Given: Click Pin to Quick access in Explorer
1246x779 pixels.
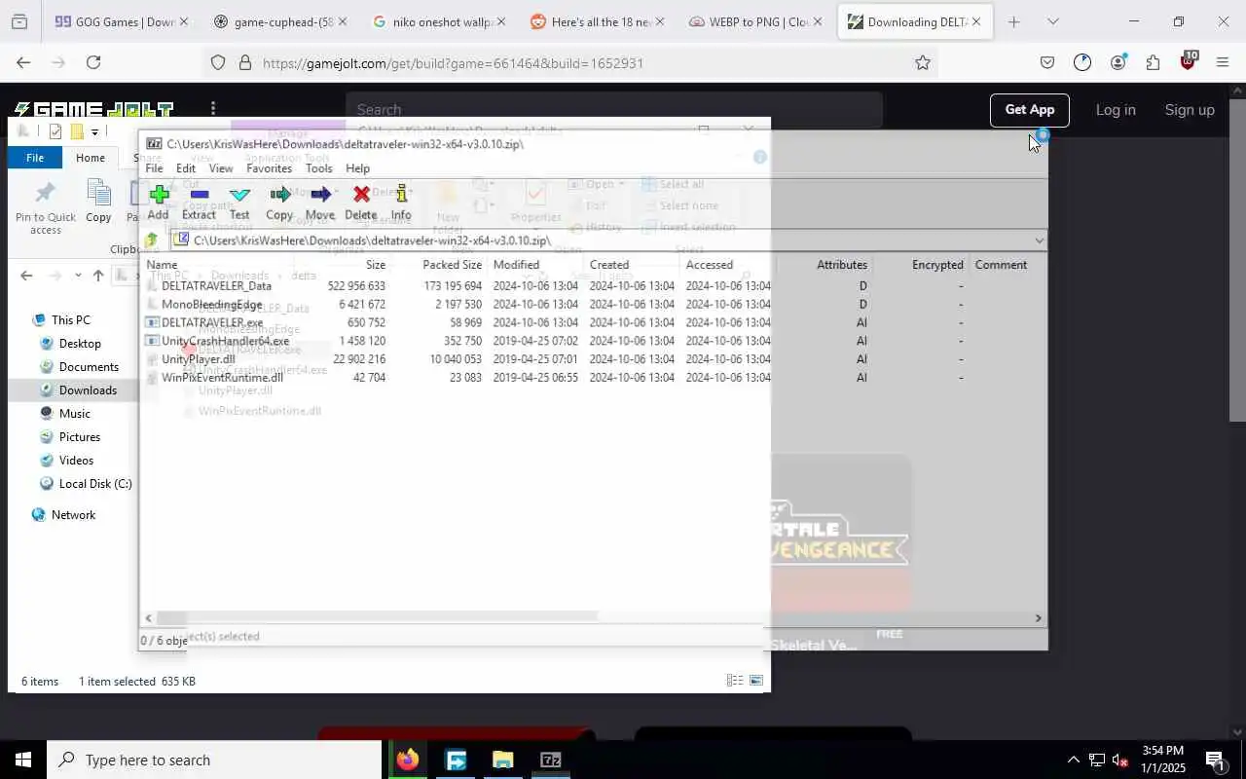Looking at the screenshot, I should point(46,207).
